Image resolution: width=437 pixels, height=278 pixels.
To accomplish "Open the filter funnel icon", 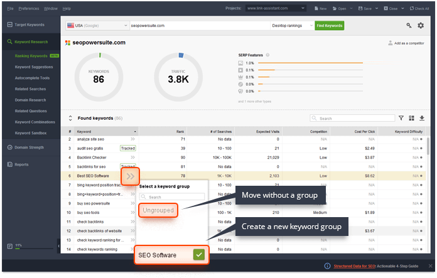I will (401, 118).
